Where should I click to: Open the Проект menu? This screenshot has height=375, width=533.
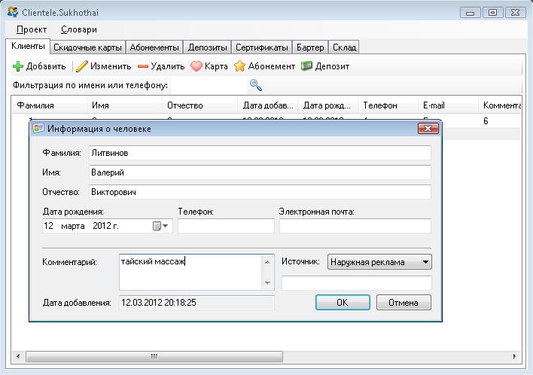click(32, 29)
